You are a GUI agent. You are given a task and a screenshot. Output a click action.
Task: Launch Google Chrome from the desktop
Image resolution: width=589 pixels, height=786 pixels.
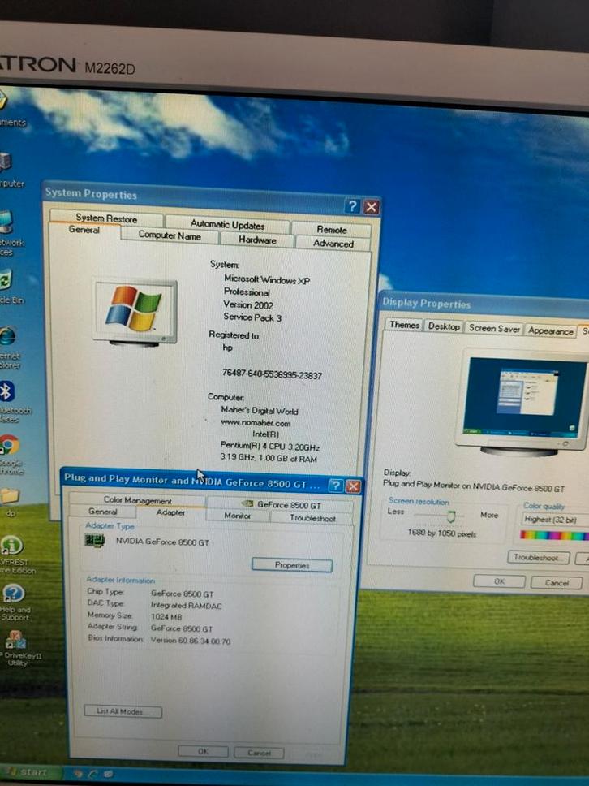pyautogui.click(x=8, y=445)
